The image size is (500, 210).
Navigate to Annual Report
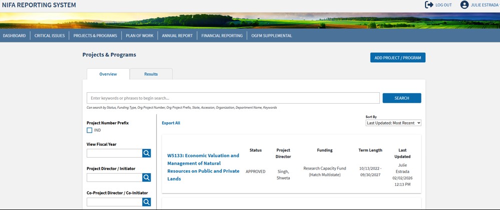tap(177, 35)
